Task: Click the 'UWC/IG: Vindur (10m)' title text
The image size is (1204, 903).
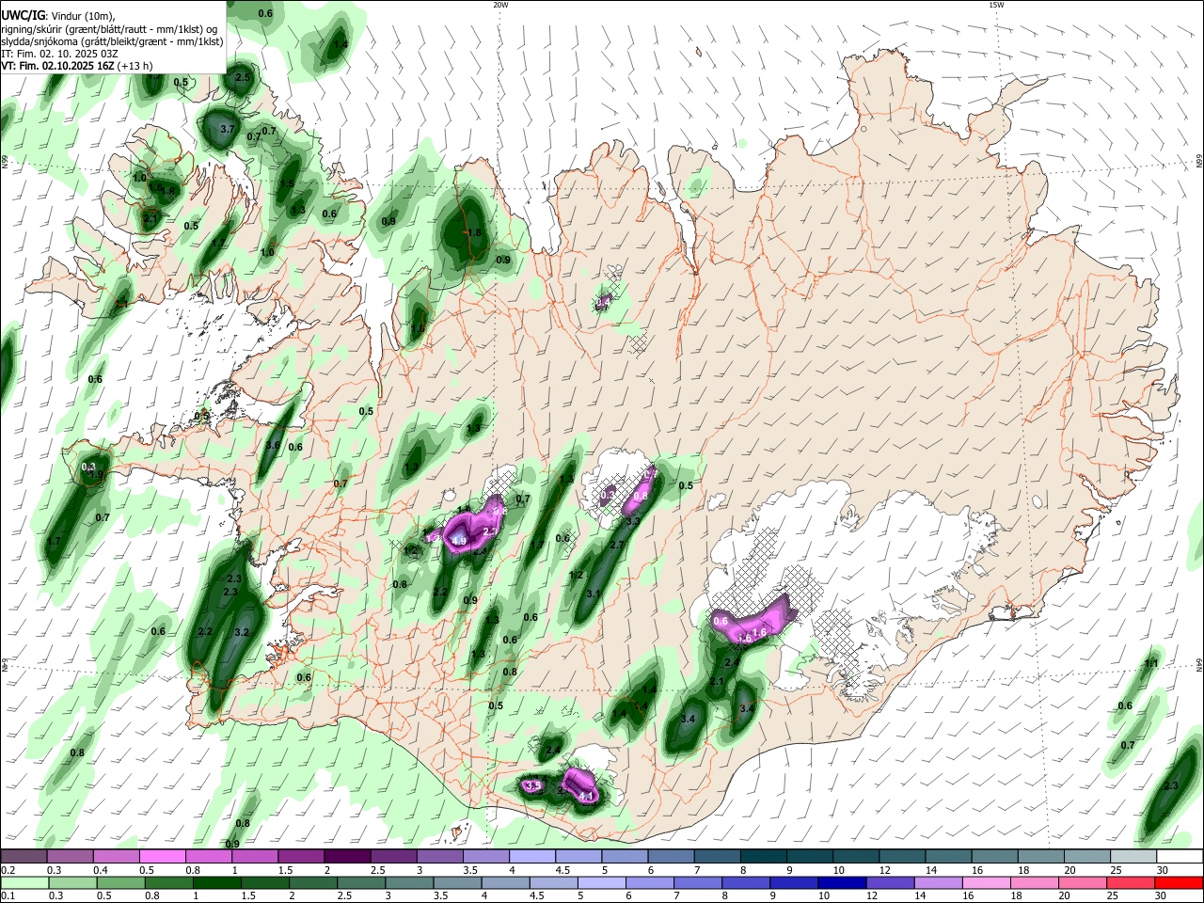Action: point(57,15)
